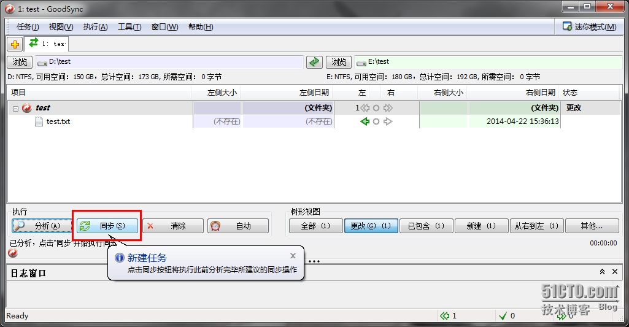Click left 浏览 browse button for D:\test

pos(20,62)
